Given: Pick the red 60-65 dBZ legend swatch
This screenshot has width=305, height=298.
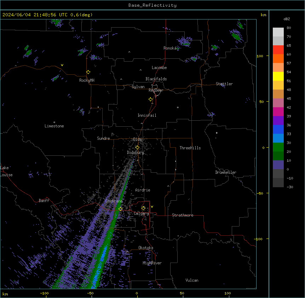Looking at the screenshot, I should click(x=278, y=50).
